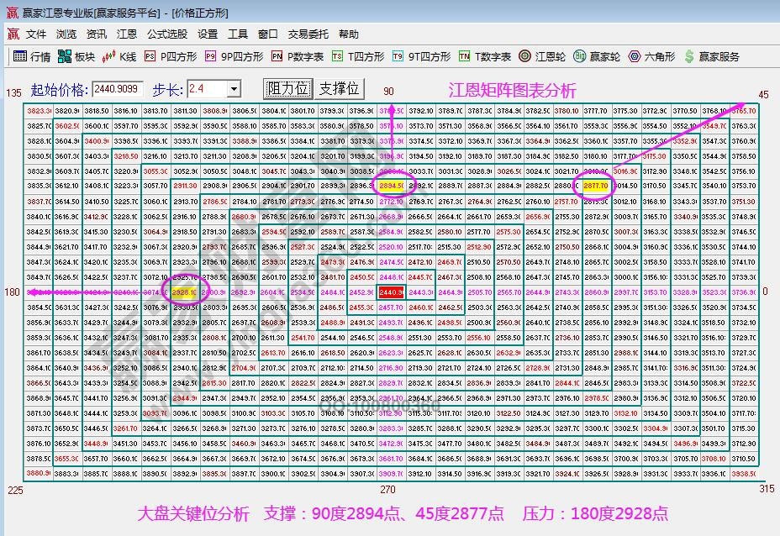
Task: Open the 江恩 menu
Action: [126, 34]
